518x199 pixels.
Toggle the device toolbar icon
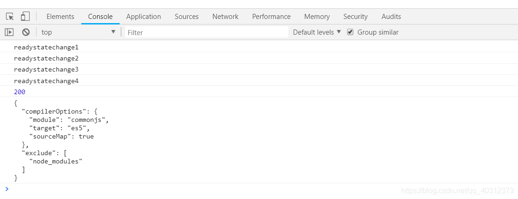25,17
